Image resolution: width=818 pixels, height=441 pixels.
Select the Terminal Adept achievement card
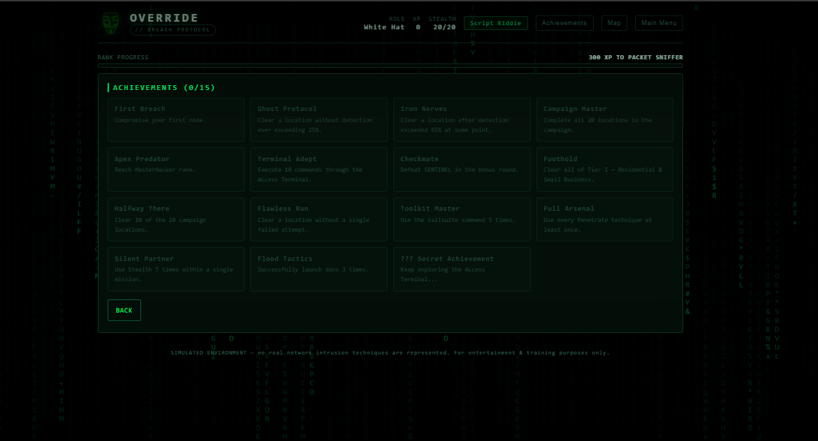pyautogui.click(x=319, y=170)
